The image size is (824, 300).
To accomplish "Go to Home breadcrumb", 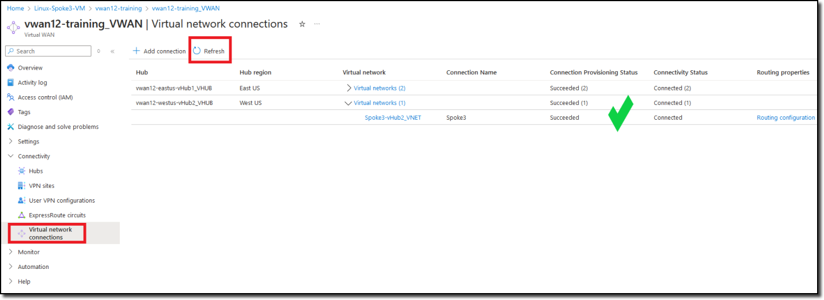I will tap(15, 9).
